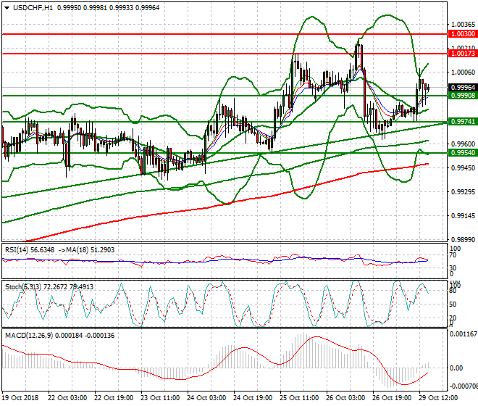Click the Stochastic 50 level scale label
The height and width of the screenshot is (406, 478).
click(x=453, y=304)
